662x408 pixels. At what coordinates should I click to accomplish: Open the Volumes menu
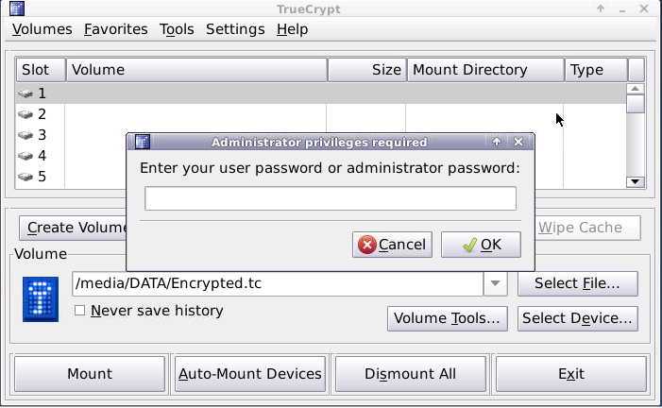click(42, 29)
